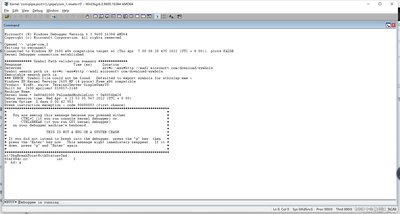Open the View menu
The height and width of the screenshot is (214, 400).
[25, 11]
